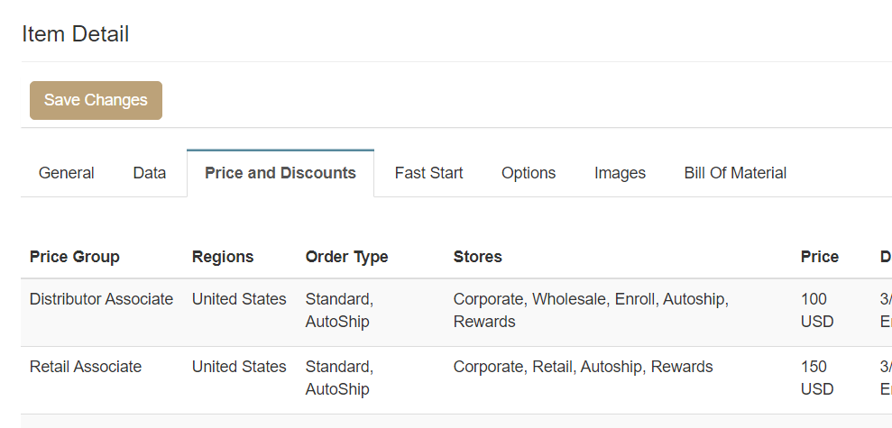Click the Price column header
Viewport: 892px width, 428px height.
820,257
